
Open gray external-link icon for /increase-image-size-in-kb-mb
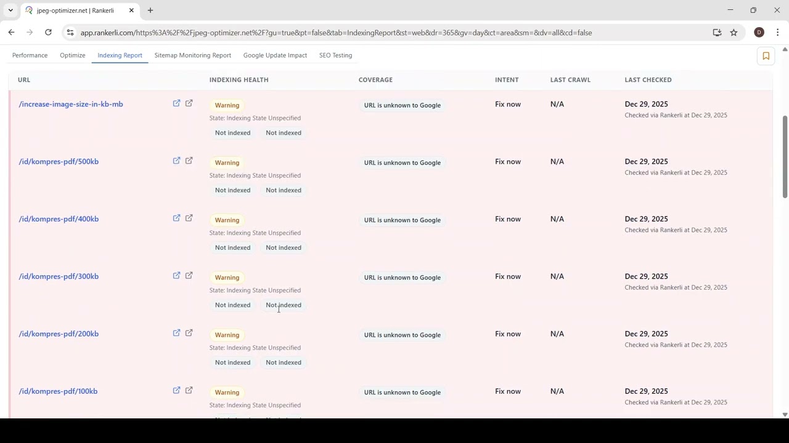(189, 103)
